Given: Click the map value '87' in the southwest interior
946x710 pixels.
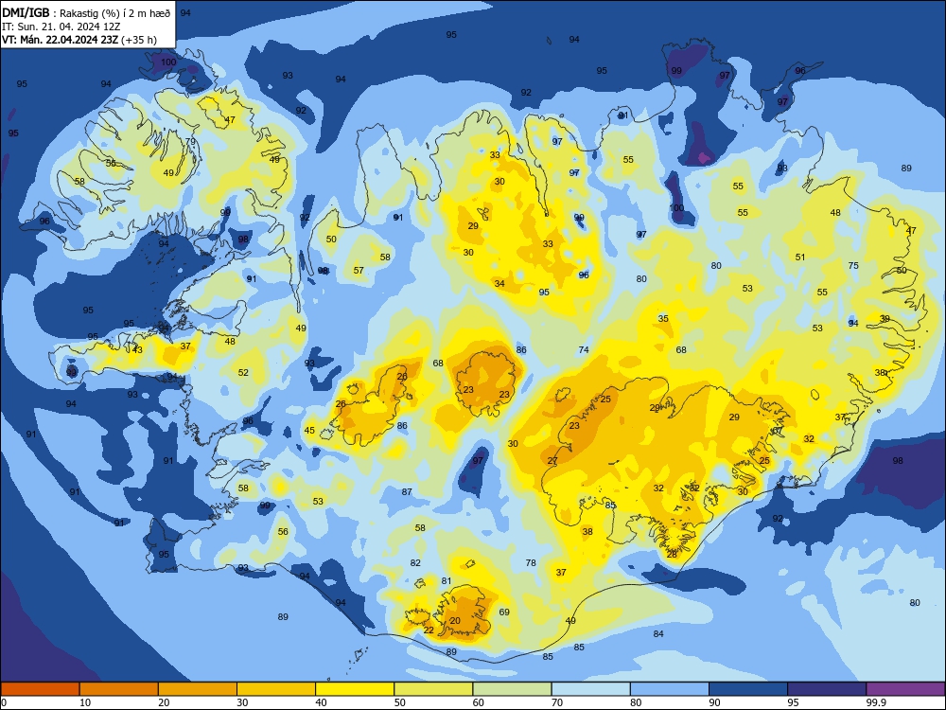Looking at the screenshot, I should [x=407, y=492].
